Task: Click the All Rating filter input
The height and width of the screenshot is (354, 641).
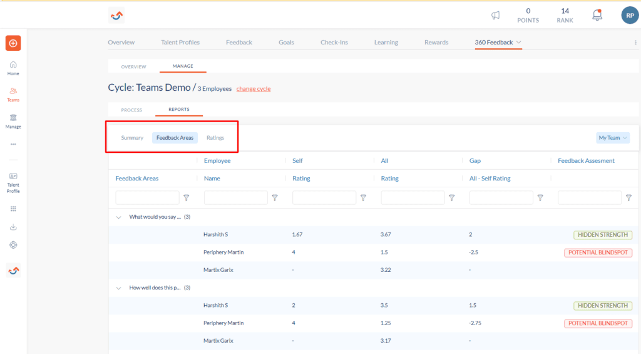Action: (413, 197)
